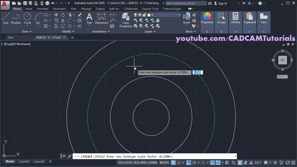Toggle object snap tracking

pos(213,162)
